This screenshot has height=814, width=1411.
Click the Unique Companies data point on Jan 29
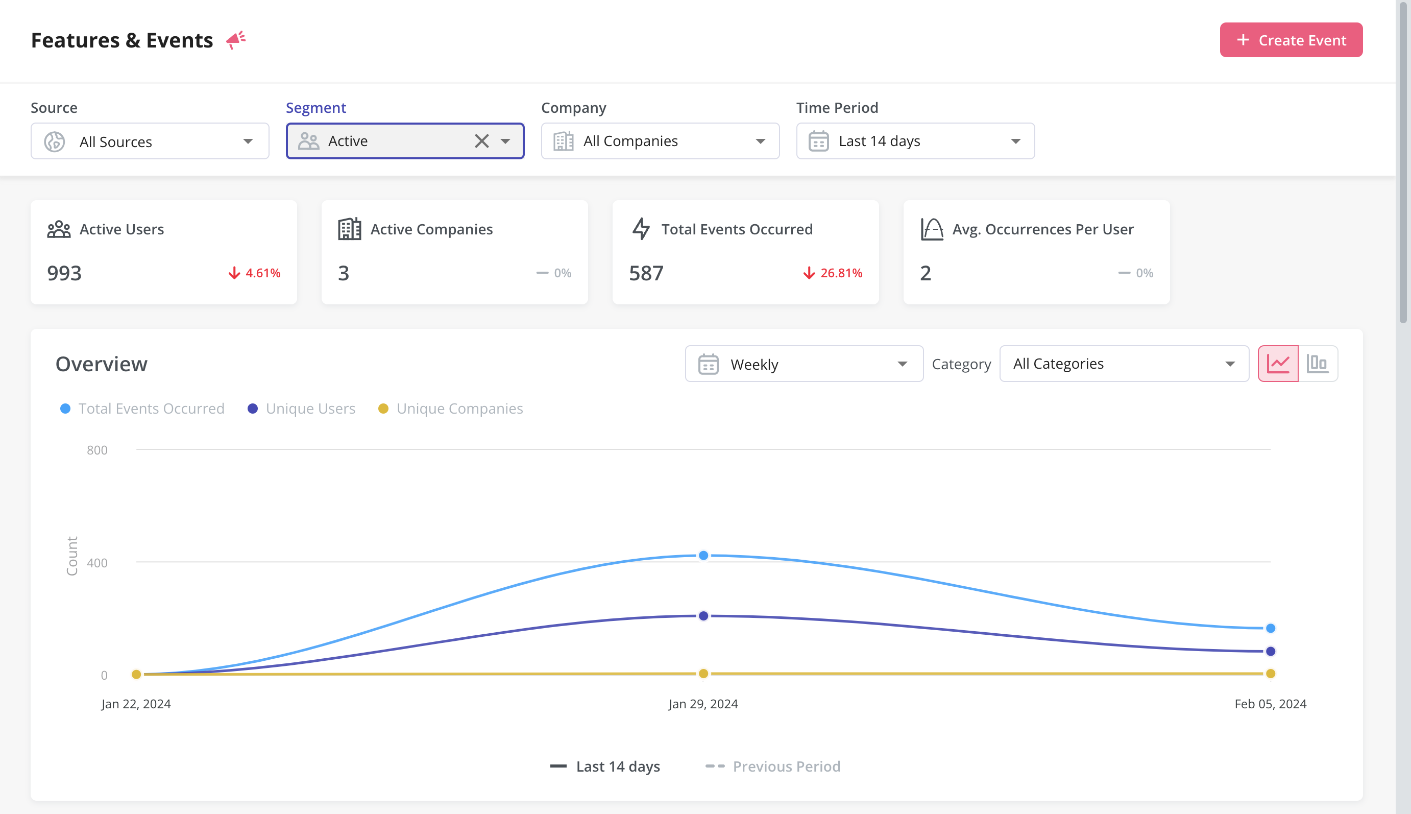703,673
